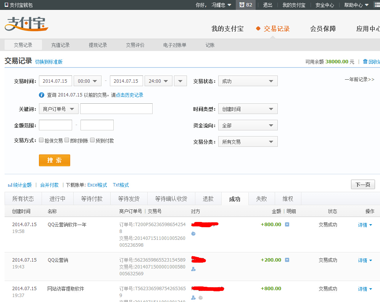
Task: Tick the 担保交易 checkbox
Action: (x=41, y=140)
